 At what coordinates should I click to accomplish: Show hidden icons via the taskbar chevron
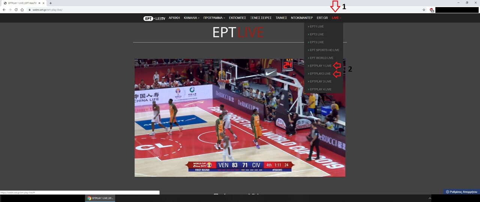click(430, 198)
